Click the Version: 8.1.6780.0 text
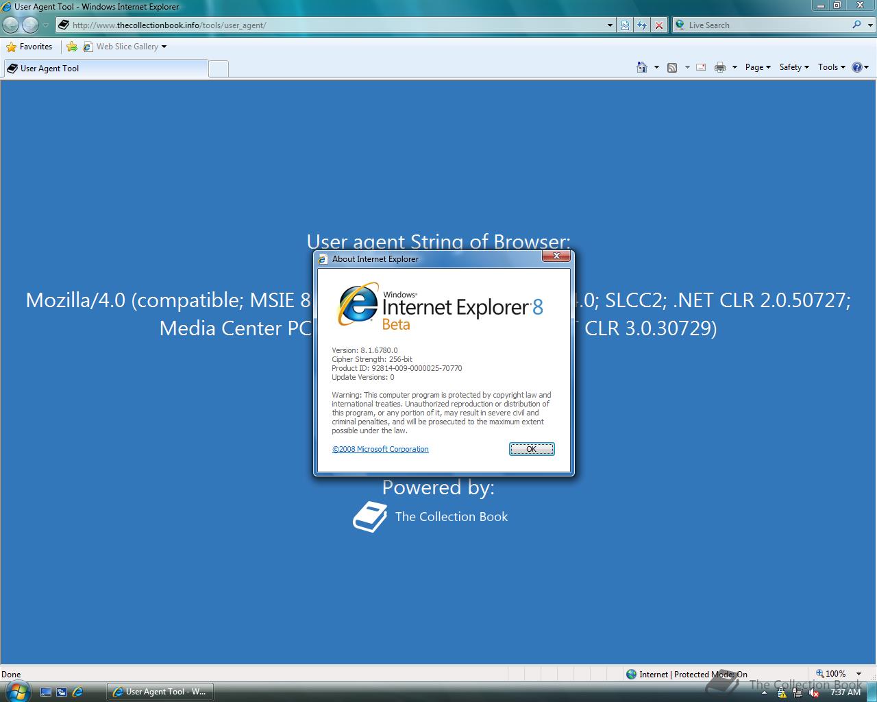Screen dimensions: 877x702 click(x=365, y=350)
